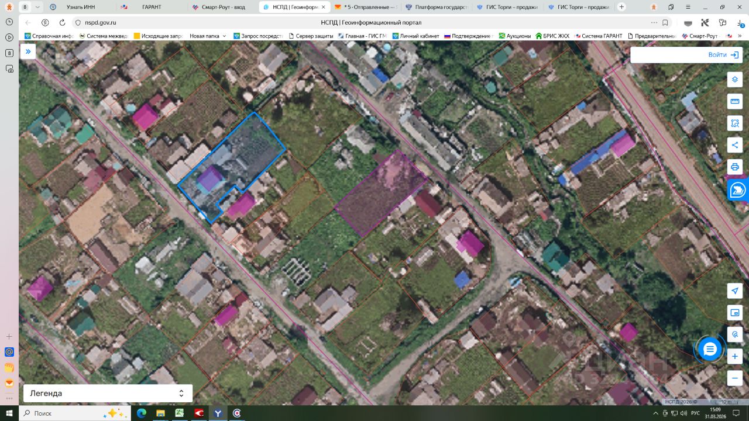Bookmark this page with the bookmark icon

pos(665,22)
